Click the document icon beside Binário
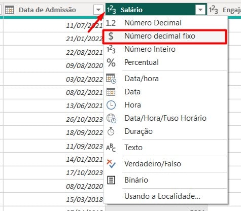241x211 pixels. [111, 180]
